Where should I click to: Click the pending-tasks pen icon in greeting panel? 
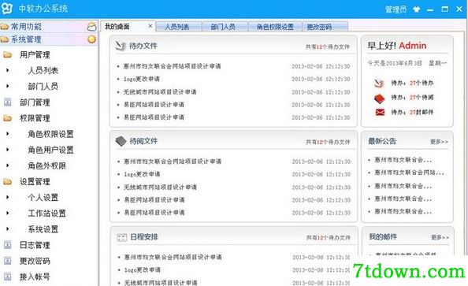(379, 83)
